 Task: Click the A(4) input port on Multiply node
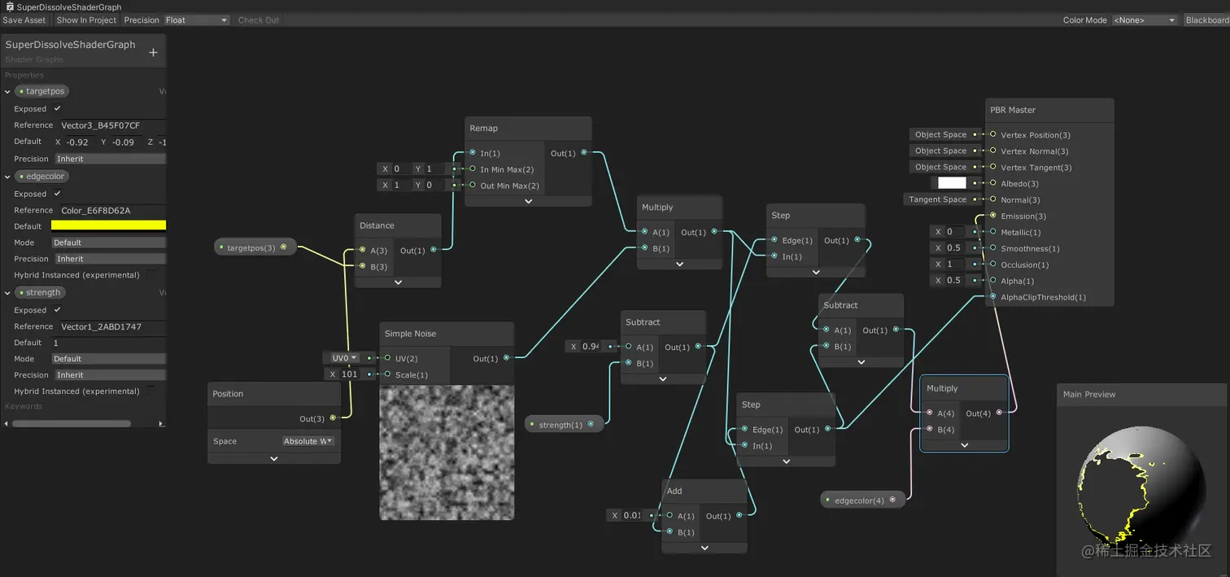pos(927,413)
